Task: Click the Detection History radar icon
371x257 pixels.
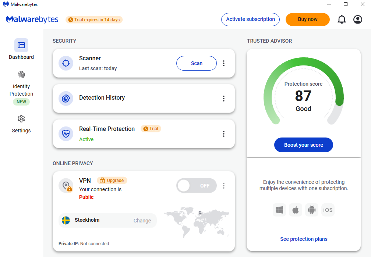Action: 66,99
